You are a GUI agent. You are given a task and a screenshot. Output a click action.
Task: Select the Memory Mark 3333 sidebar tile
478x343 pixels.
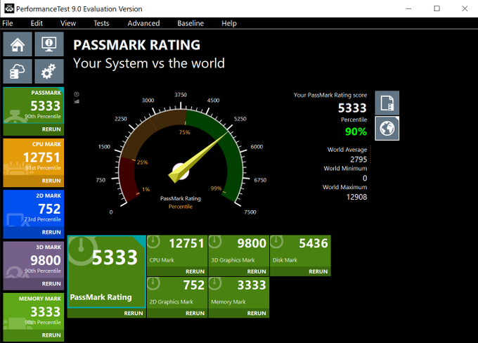pos(34,311)
